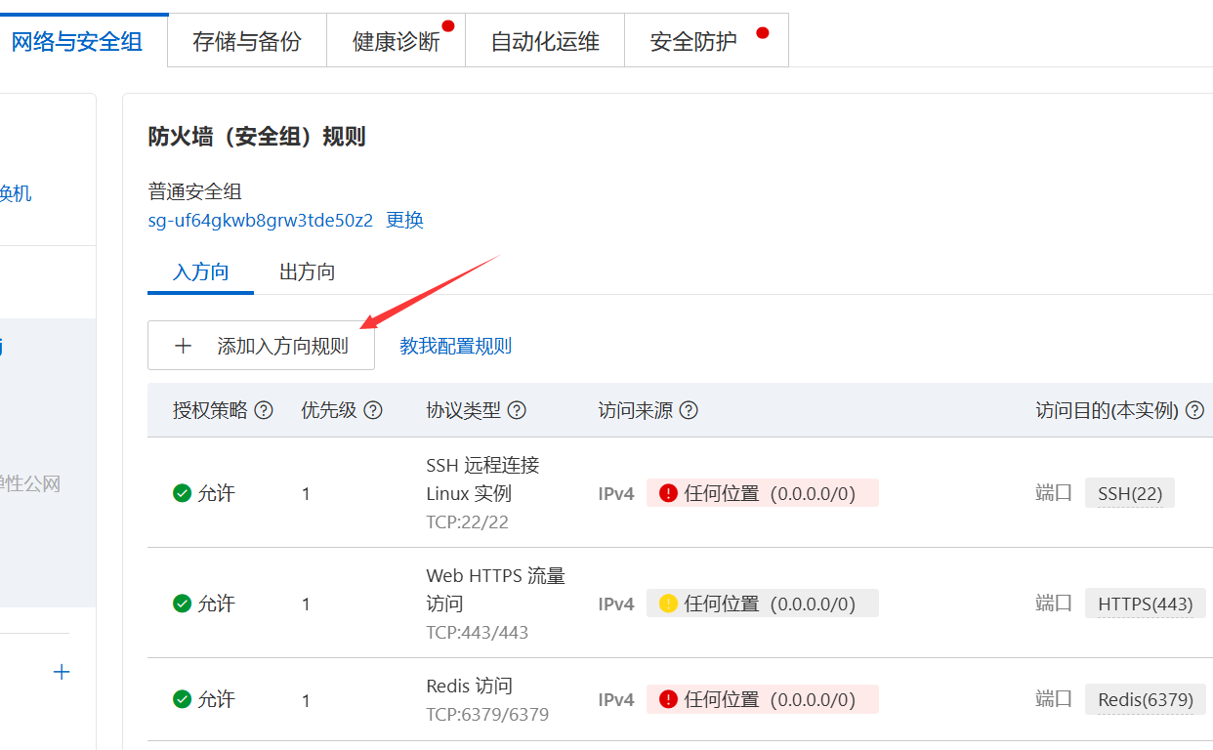Click help icon beside 授权策略 column header
This screenshot has width=1213, height=750.
[x=264, y=411]
